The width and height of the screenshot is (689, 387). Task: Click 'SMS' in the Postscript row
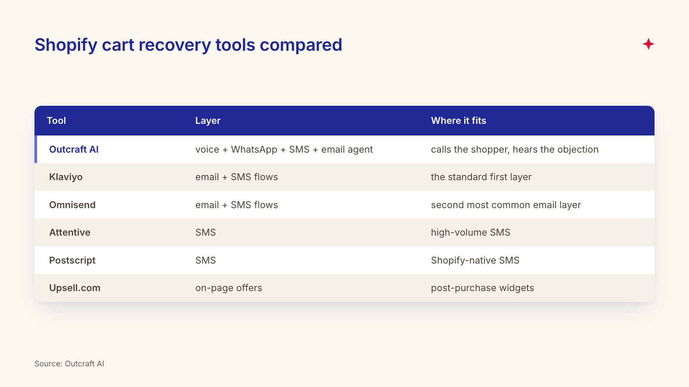[x=205, y=261]
